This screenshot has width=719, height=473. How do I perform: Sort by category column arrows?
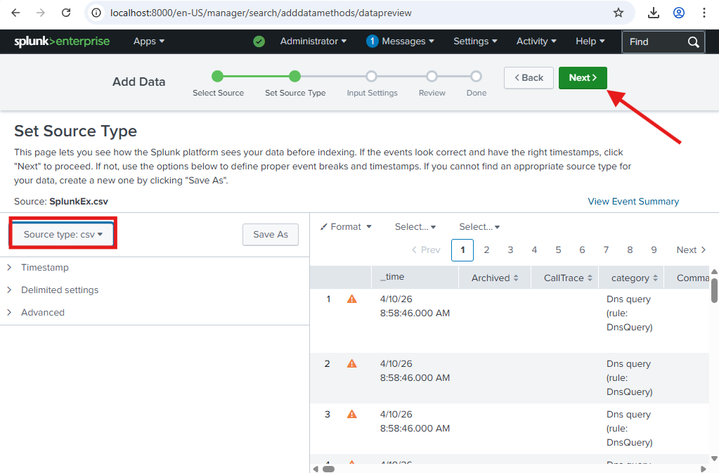(x=655, y=278)
